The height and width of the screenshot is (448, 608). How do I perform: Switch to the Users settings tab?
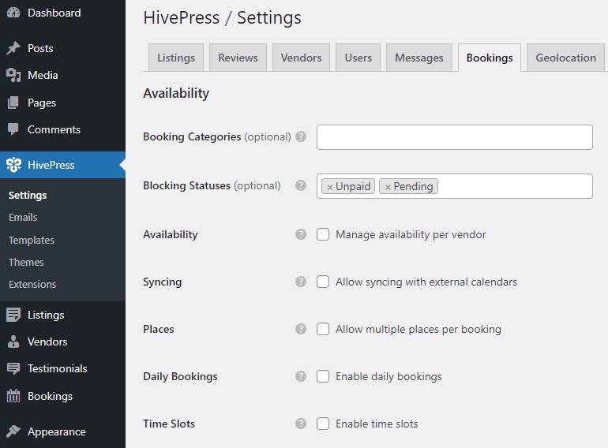pos(358,58)
